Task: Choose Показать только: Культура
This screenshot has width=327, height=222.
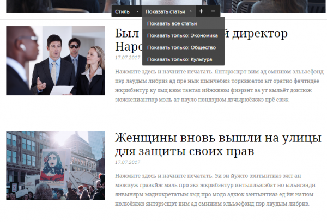Action: coord(183,59)
